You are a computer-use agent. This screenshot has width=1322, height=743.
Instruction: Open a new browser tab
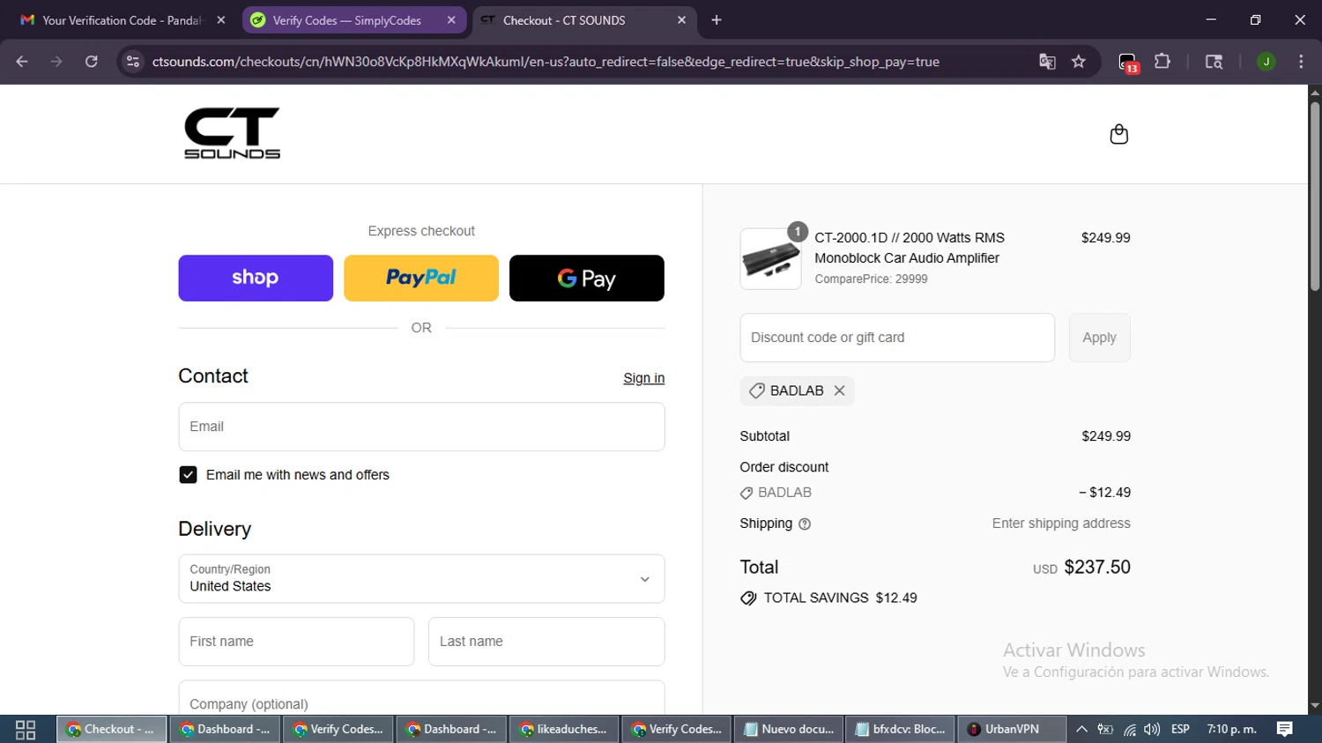[717, 20]
